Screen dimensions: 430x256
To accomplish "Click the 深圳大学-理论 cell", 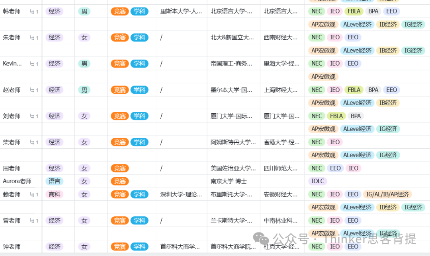I will pyautogui.click(x=181, y=194).
